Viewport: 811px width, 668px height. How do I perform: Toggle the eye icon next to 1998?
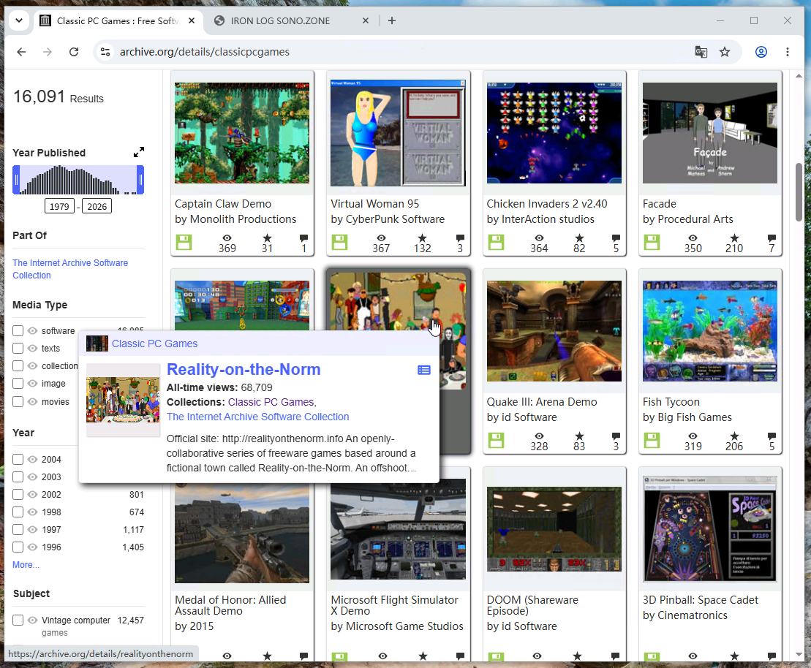[33, 512]
